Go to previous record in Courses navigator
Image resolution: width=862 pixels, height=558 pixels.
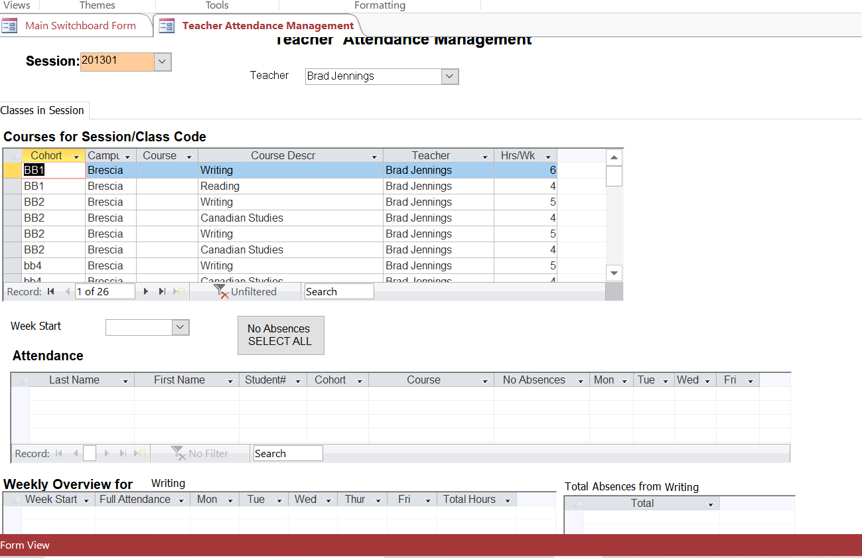(67, 291)
